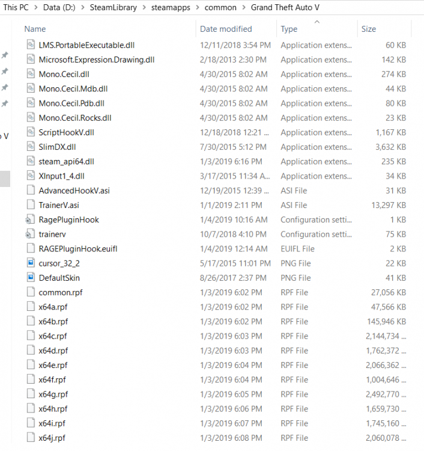The image size is (424, 451).
Task: Click the TrainerV.asi file icon
Action: [x=31, y=205]
